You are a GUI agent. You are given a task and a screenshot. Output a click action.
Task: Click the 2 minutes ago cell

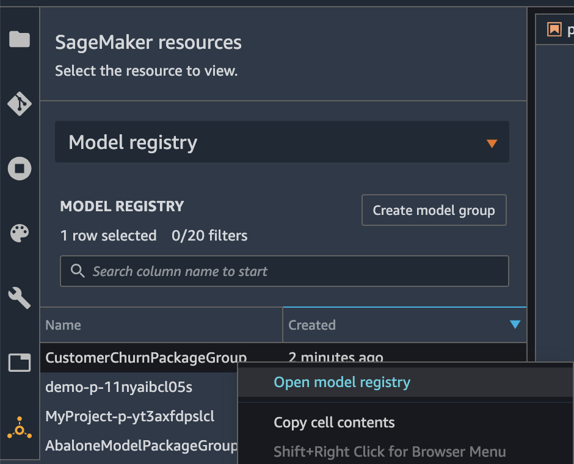(x=336, y=356)
